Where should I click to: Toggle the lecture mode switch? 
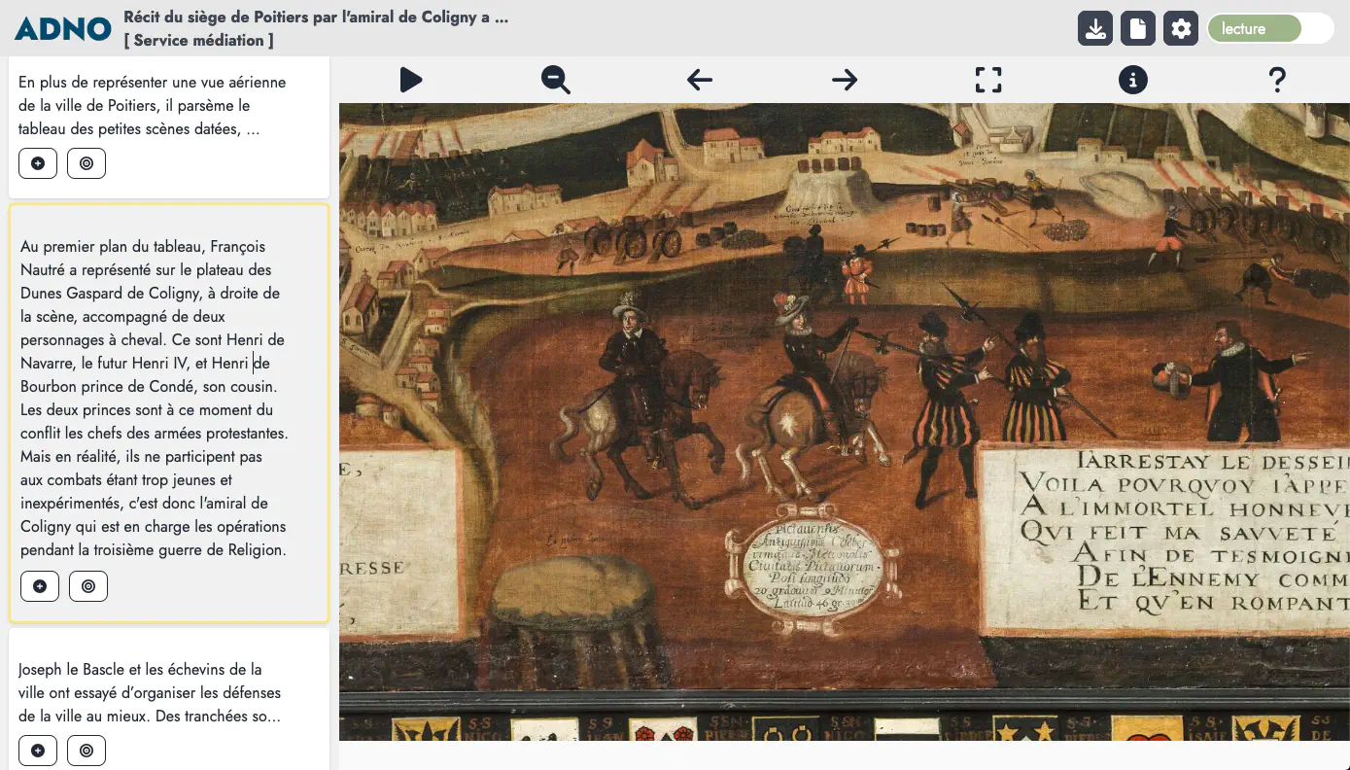click(1270, 28)
